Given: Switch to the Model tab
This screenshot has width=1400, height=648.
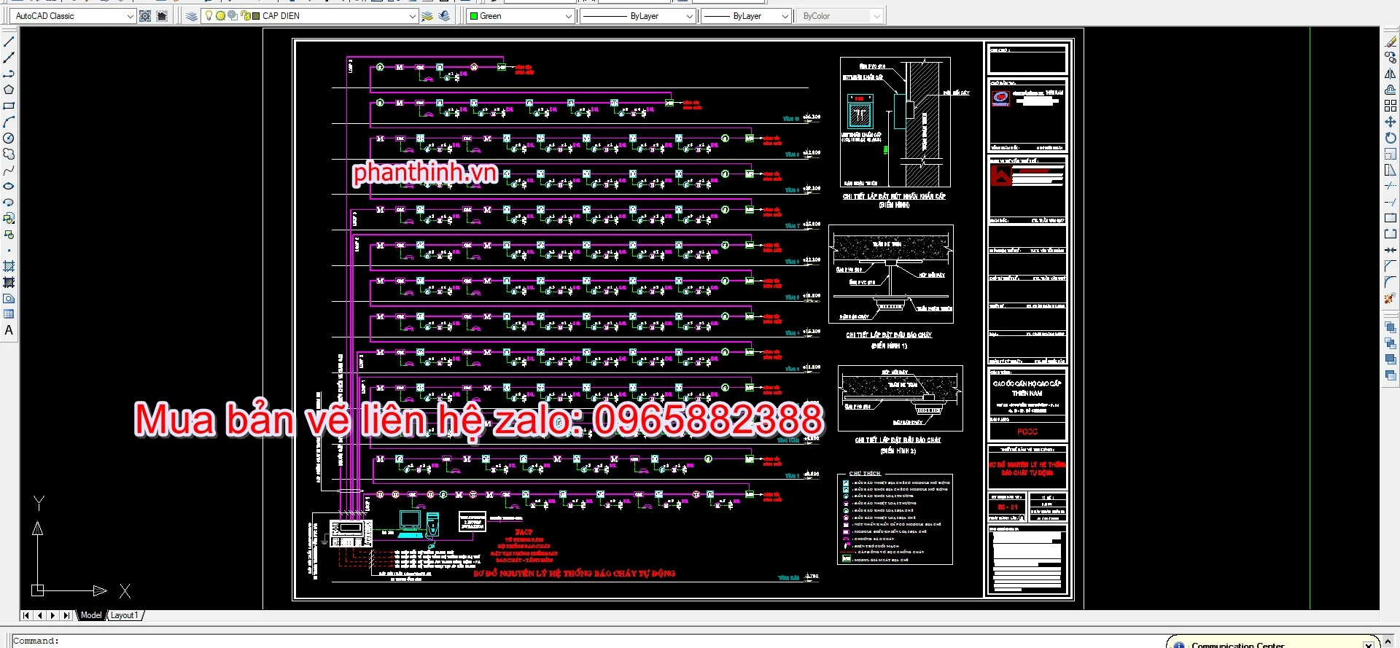Looking at the screenshot, I should [x=91, y=615].
